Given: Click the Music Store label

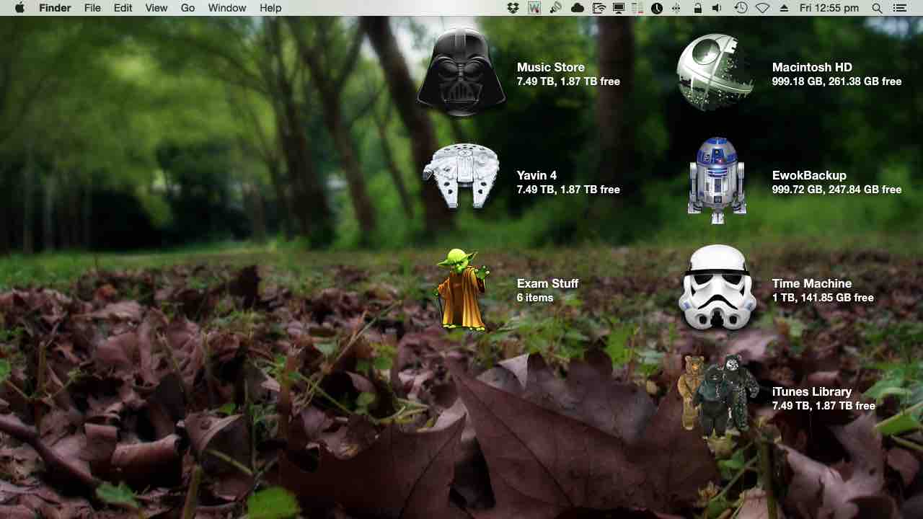Looking at the screenshot, I should click(551, 67).
